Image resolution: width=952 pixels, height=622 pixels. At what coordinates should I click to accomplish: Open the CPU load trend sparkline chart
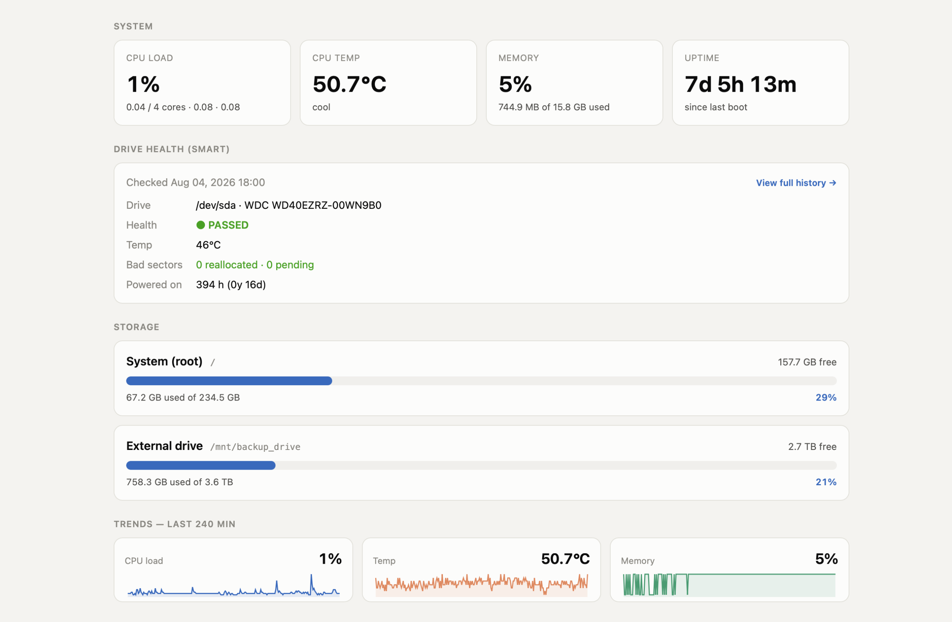[233, 585]
